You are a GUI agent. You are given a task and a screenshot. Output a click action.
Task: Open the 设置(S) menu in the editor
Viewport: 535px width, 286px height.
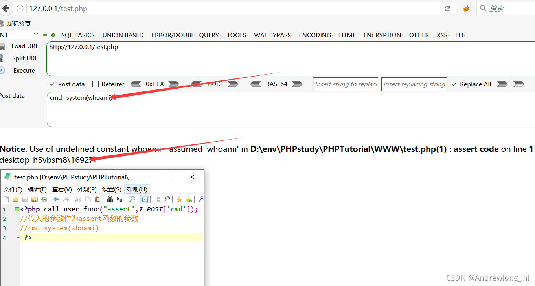[112, 189]
